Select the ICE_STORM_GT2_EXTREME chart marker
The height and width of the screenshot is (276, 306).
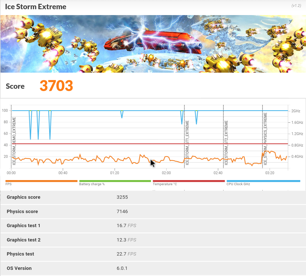[x=226, y=142]
